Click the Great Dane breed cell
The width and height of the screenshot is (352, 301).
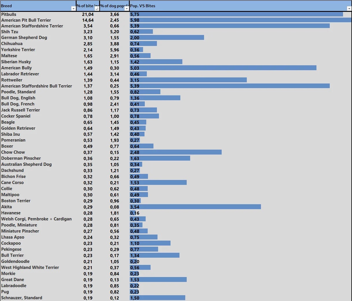12,280
